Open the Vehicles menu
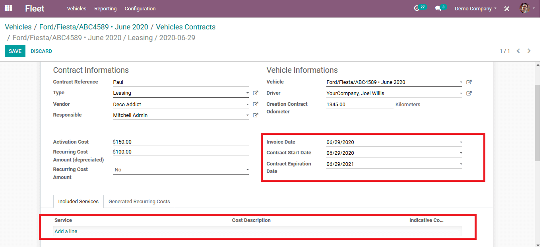The width and height of the screenshot is (541, 247). [x=77, y=8]
